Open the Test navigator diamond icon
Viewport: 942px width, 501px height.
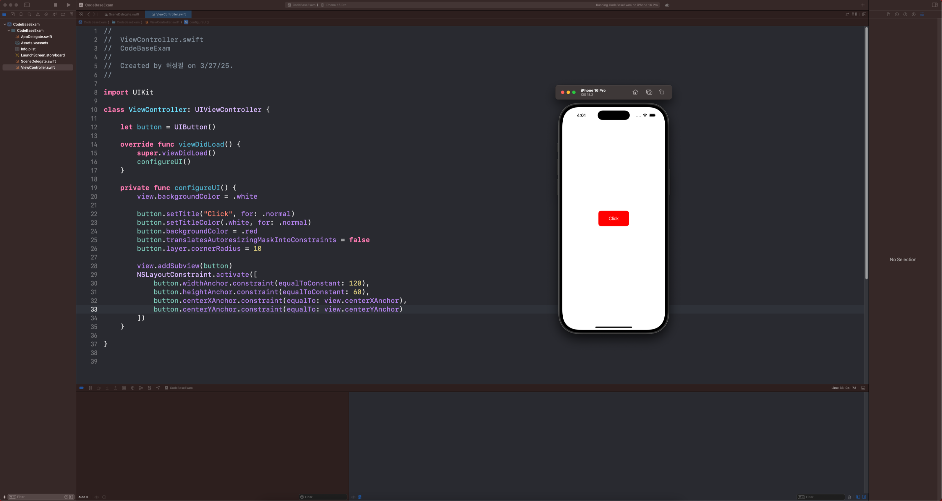(x=46, y=15)
